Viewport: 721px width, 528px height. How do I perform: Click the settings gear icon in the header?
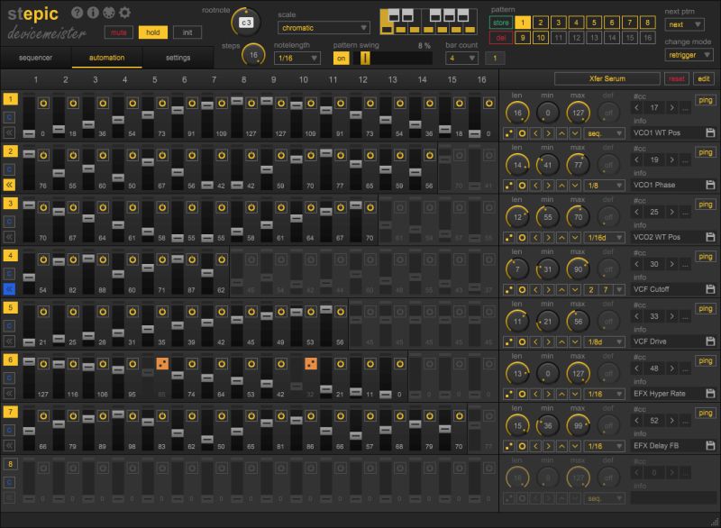click(124, 14)
